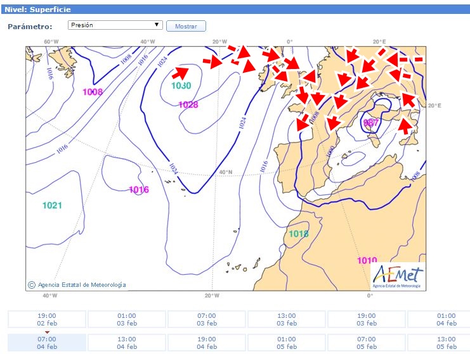This screenshot has width=470, height=354.
Task: Select the 01:00 03 feb time step
Action: [127, 319]
